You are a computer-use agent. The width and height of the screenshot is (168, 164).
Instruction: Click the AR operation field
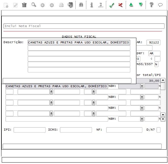[154, 54]
